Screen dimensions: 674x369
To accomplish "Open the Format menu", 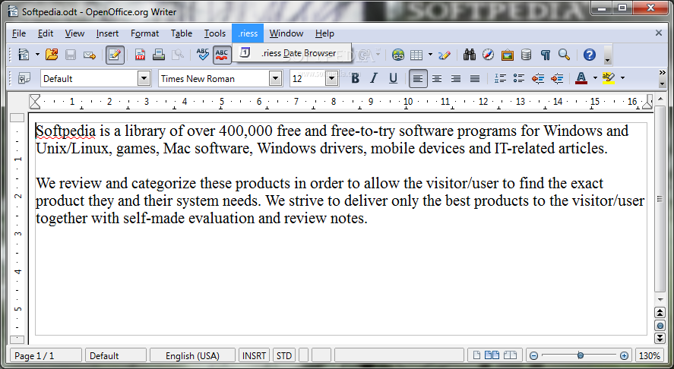I will tap(145, 33).
